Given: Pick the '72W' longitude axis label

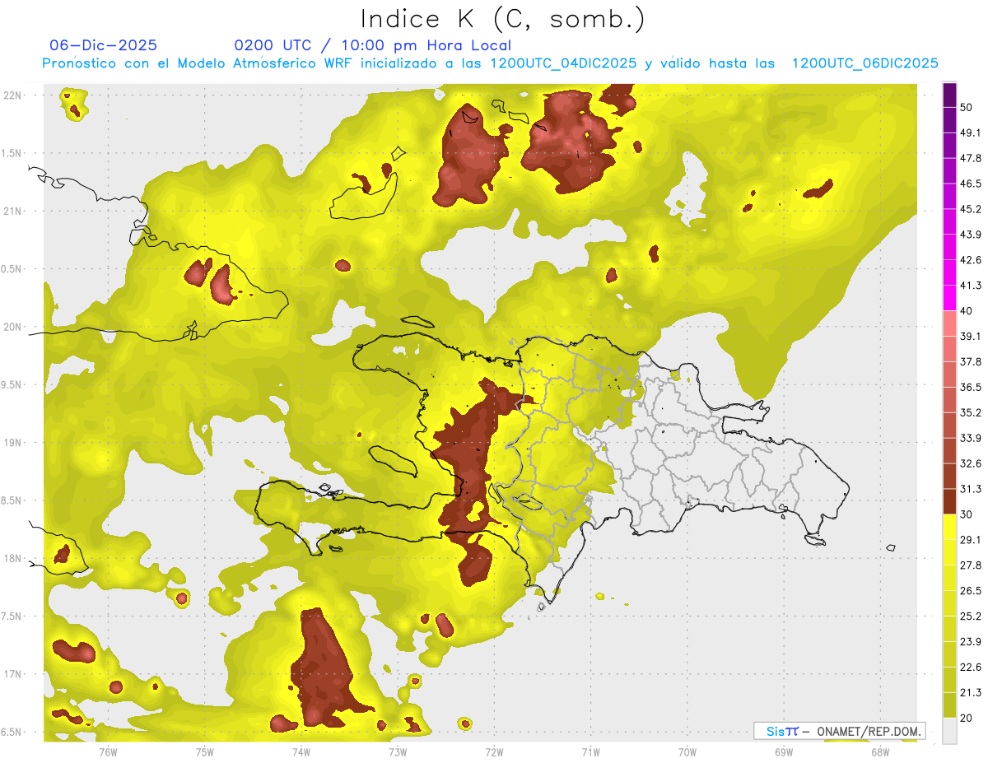Looking at the screenshot, I should point(494,752).
